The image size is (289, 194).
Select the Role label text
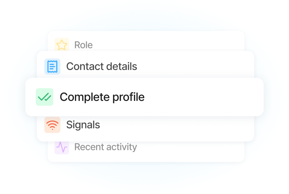click(x=83, y=45)
